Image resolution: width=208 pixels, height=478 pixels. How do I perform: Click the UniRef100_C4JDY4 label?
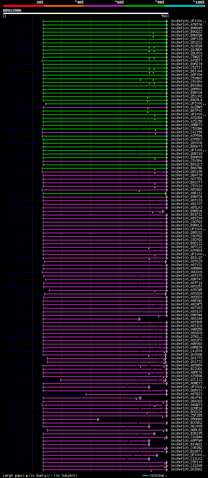tap(186, 351)
